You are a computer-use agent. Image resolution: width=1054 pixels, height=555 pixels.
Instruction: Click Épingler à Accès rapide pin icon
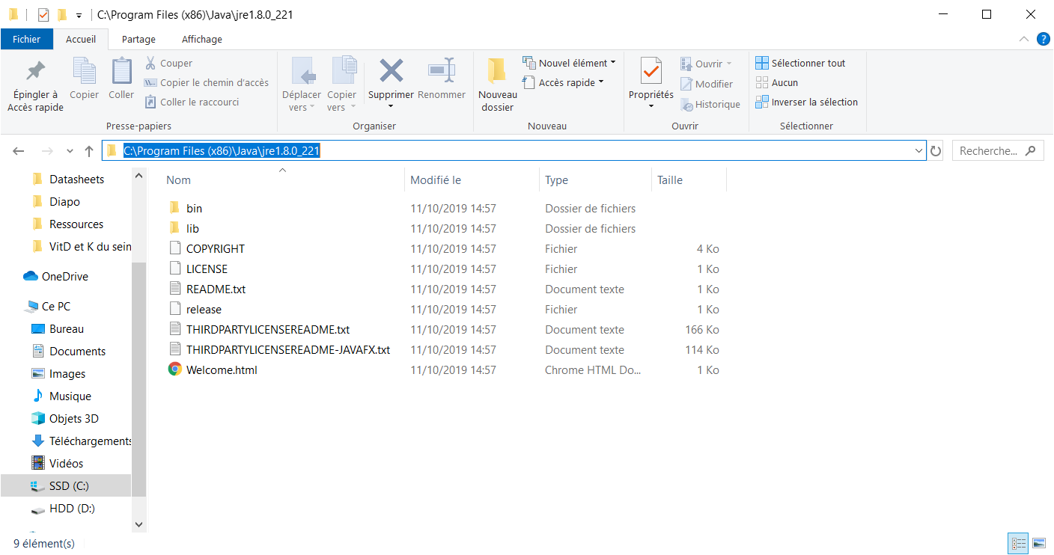[x=34, y=72]
